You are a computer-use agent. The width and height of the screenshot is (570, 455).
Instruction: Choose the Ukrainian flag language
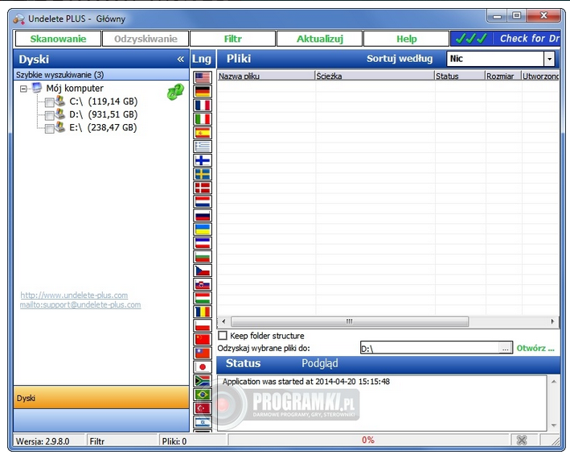203,230
